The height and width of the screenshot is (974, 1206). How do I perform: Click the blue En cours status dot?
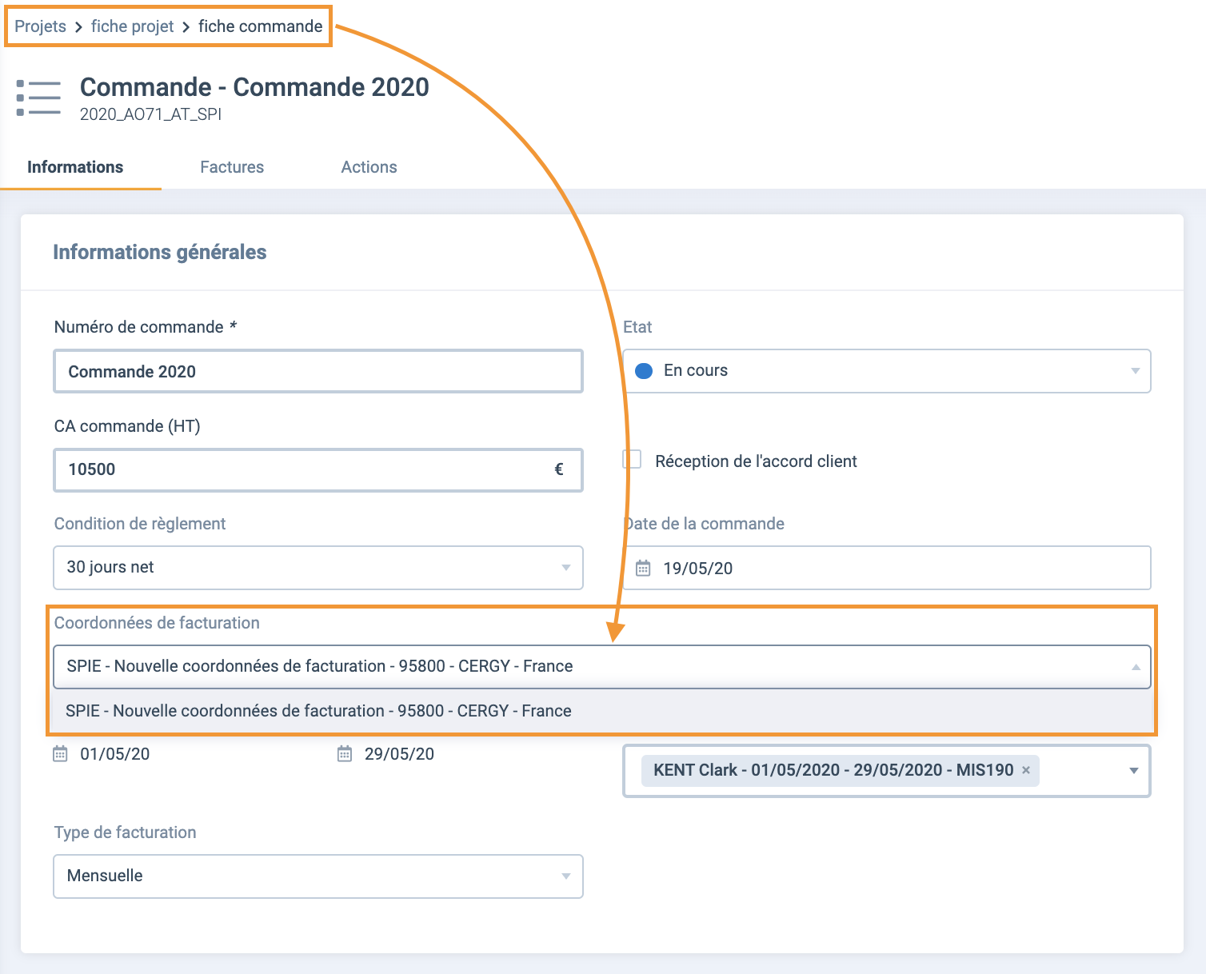click(644, 371)
